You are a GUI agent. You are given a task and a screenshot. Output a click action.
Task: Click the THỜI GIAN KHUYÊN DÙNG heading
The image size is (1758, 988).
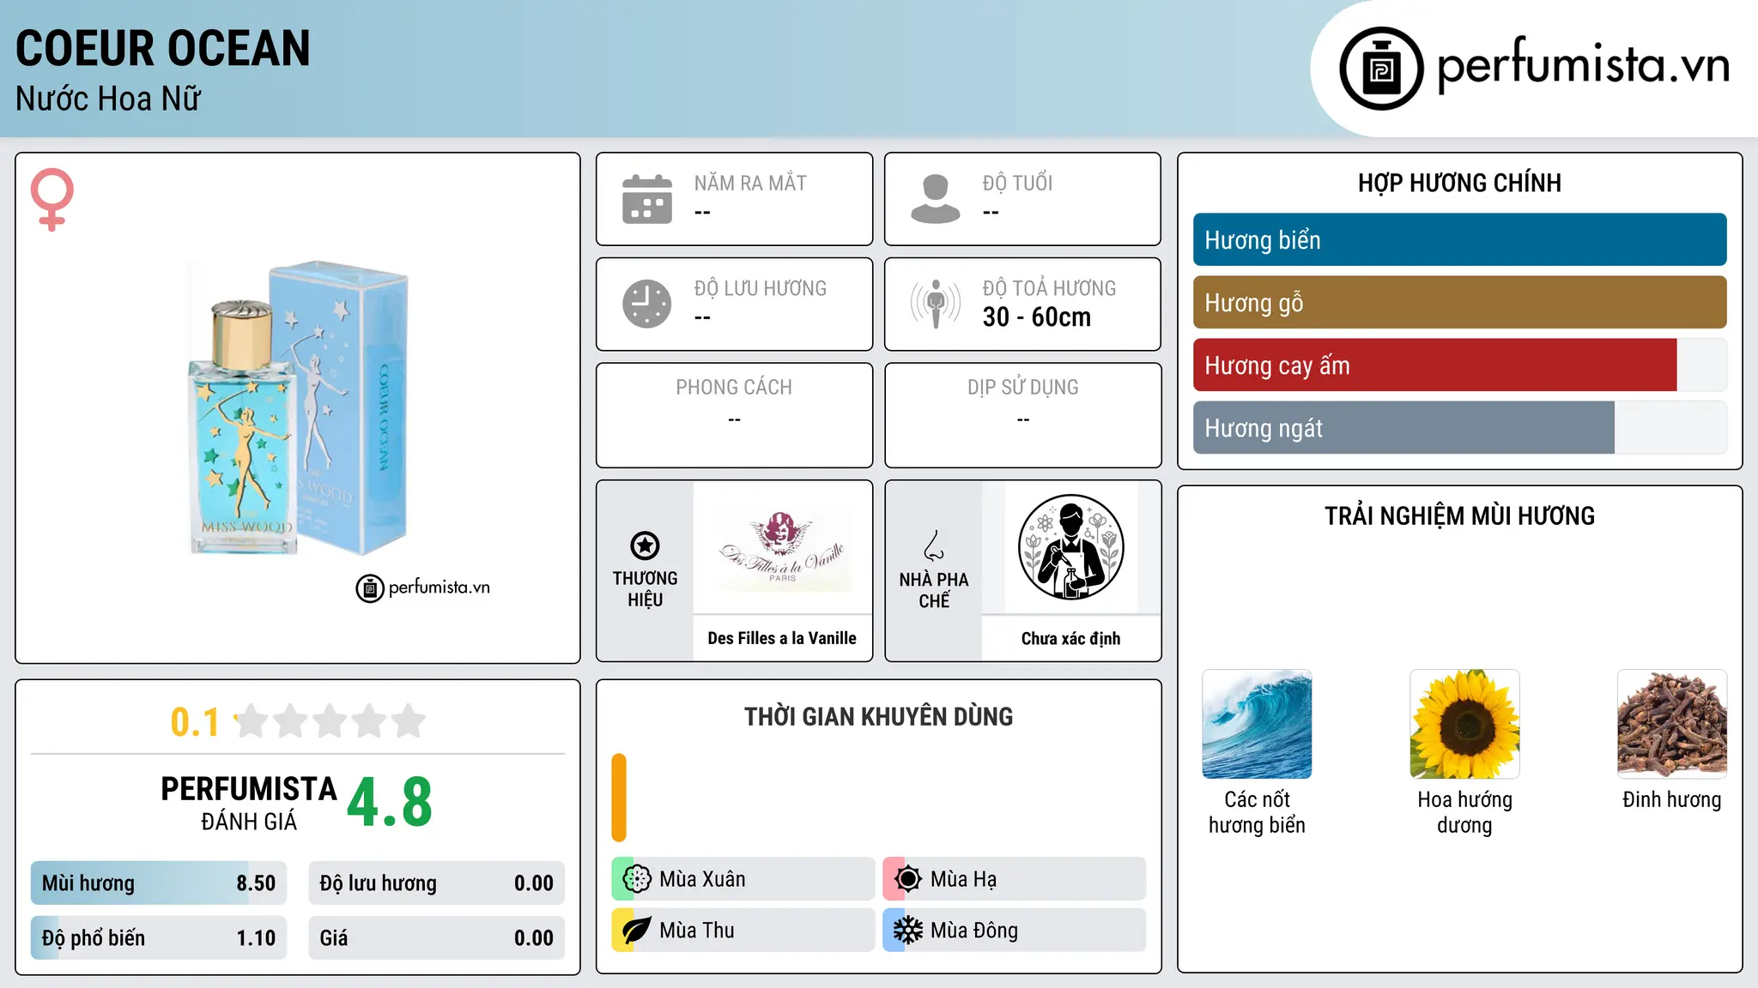click(x=879, y=717)
